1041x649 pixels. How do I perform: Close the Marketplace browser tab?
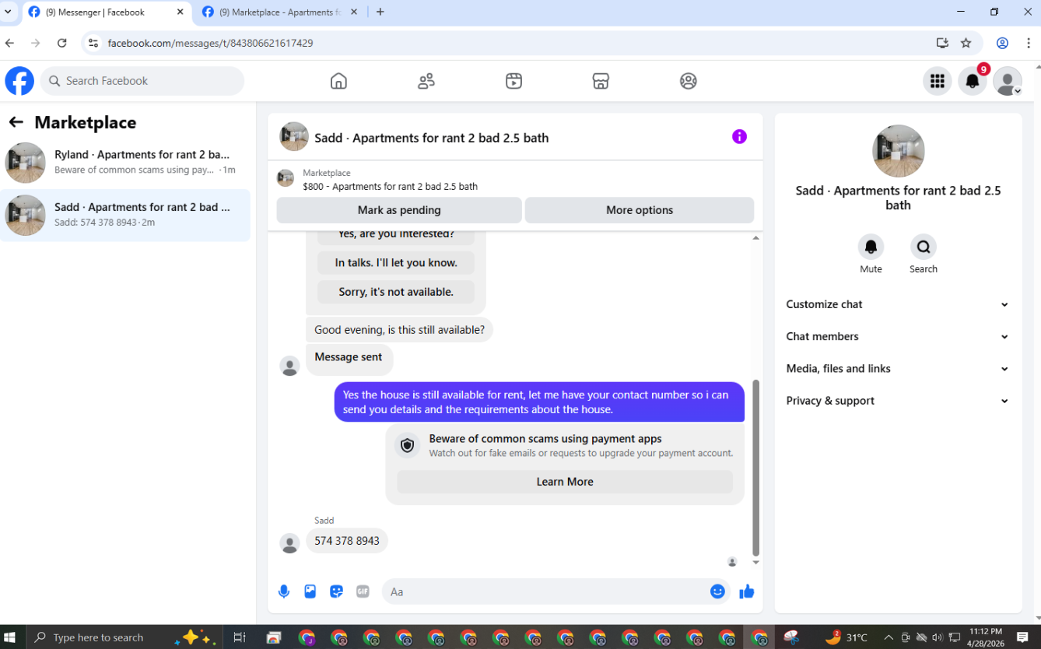(354, 12)
